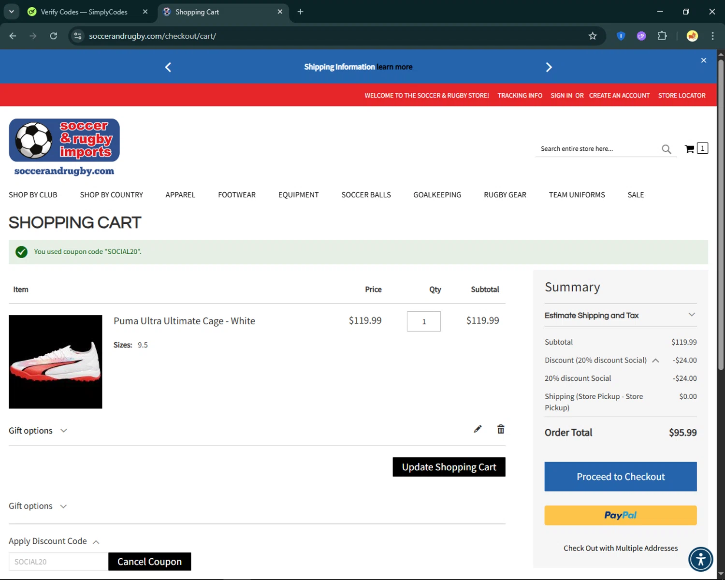
Task: Click Check Out with Multiple Addresses
Action: (621, 548)
